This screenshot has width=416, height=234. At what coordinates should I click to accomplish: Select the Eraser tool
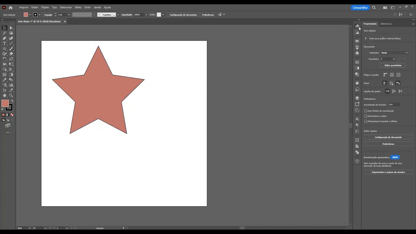[11, 54]
